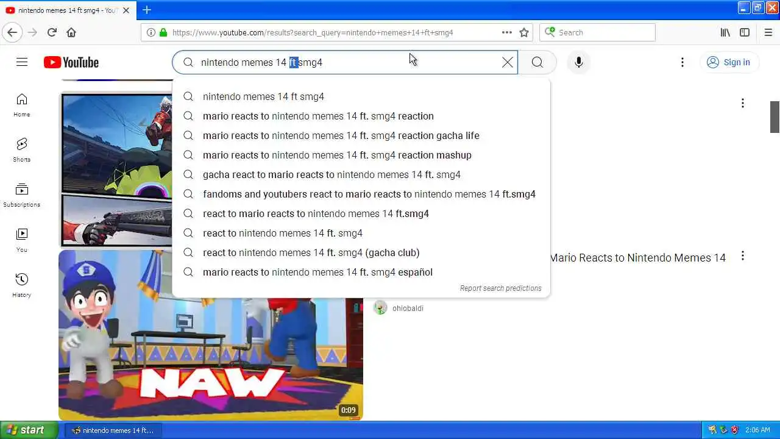The height and width of the screenshot is (439, 780).
Task: Click the system tray clock 2:06 AM
Action: click(x=757, y=430)
